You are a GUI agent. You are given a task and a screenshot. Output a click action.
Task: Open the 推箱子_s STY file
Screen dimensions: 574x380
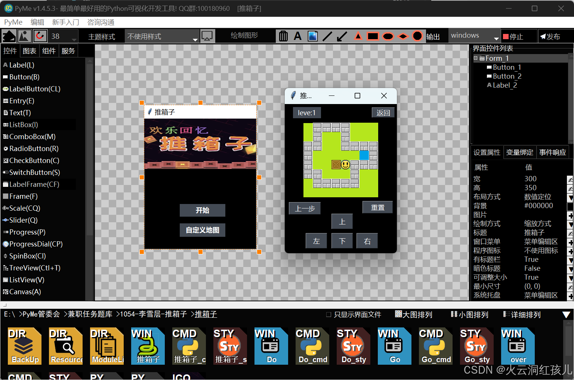230,346
